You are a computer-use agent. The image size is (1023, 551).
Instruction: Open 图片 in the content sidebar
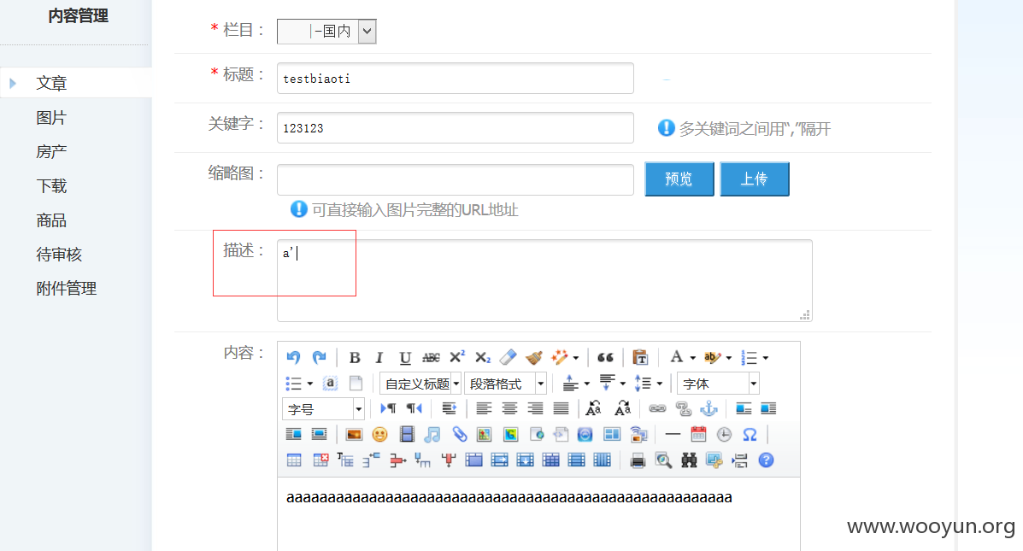51,118
